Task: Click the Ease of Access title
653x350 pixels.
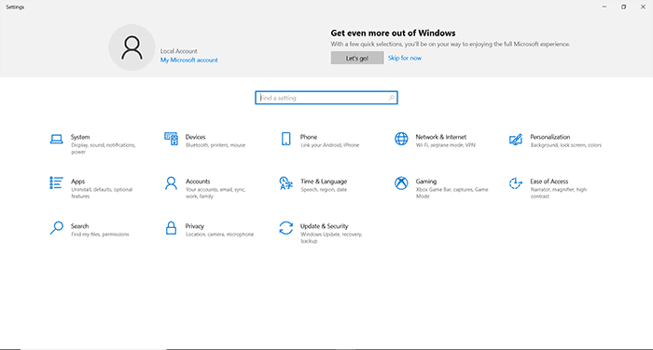Action: point(549,182)
